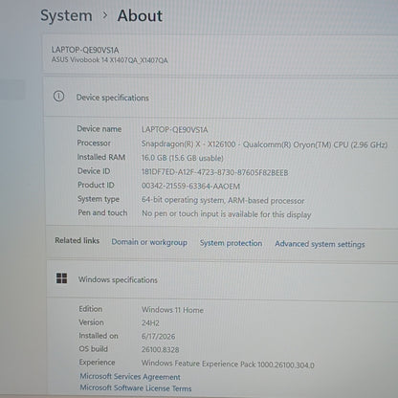Screen dimensions: 398x398
Task: Collapse the Device specifications section header
Action: 221,97
